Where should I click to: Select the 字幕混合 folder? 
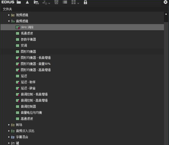[x=22, y=137]
